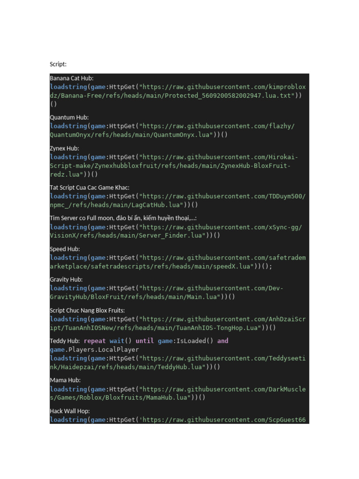Screen dimensions: 359x479
Task: Click the "Gravity Hub:" label
Action: coord(66,279)
